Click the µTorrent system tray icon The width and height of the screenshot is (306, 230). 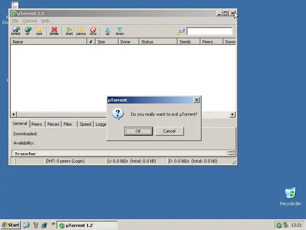tap(279, 225)
